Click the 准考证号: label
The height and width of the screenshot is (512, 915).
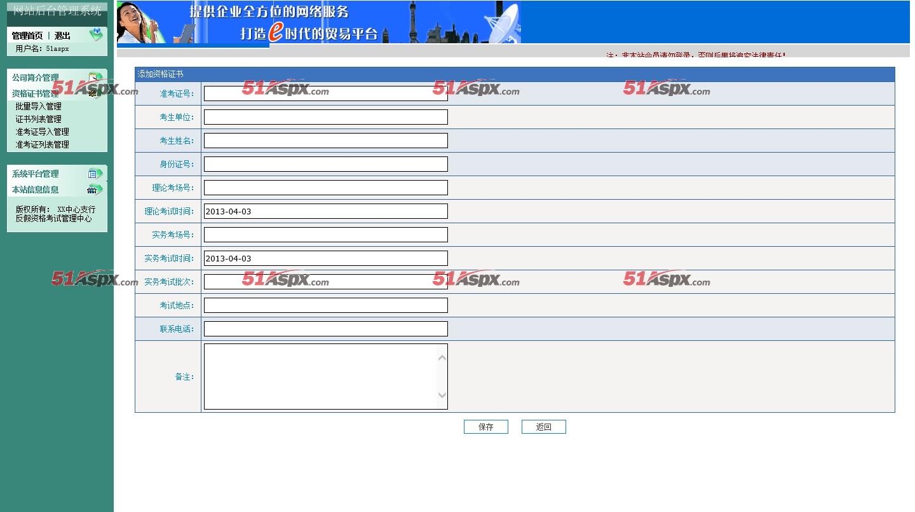(x=177, y=93)
